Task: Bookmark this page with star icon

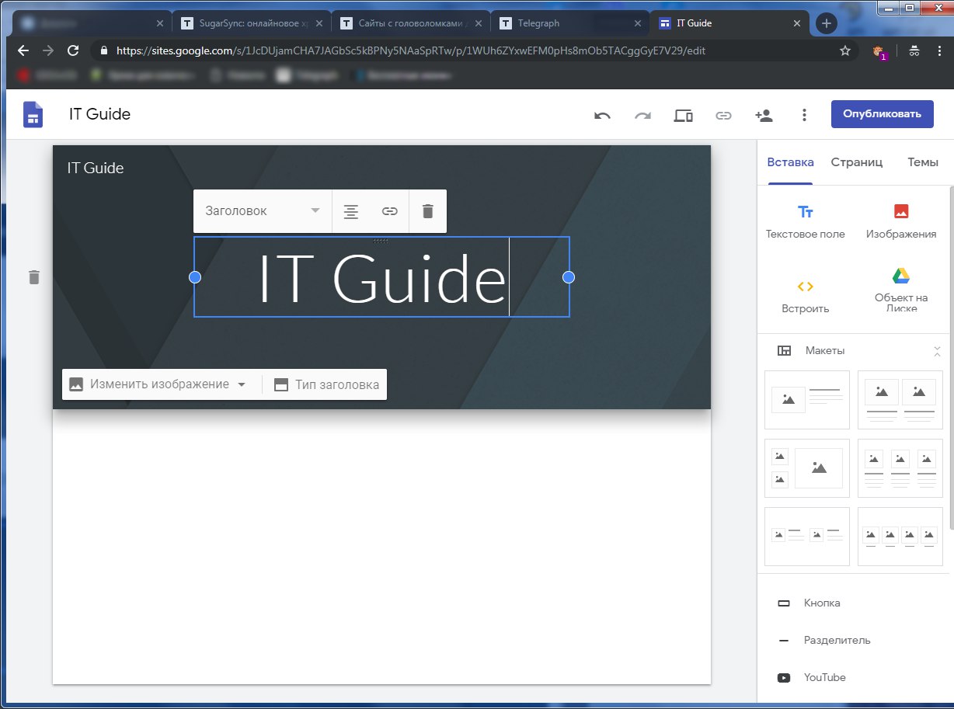Action: (x=845, y=50)
